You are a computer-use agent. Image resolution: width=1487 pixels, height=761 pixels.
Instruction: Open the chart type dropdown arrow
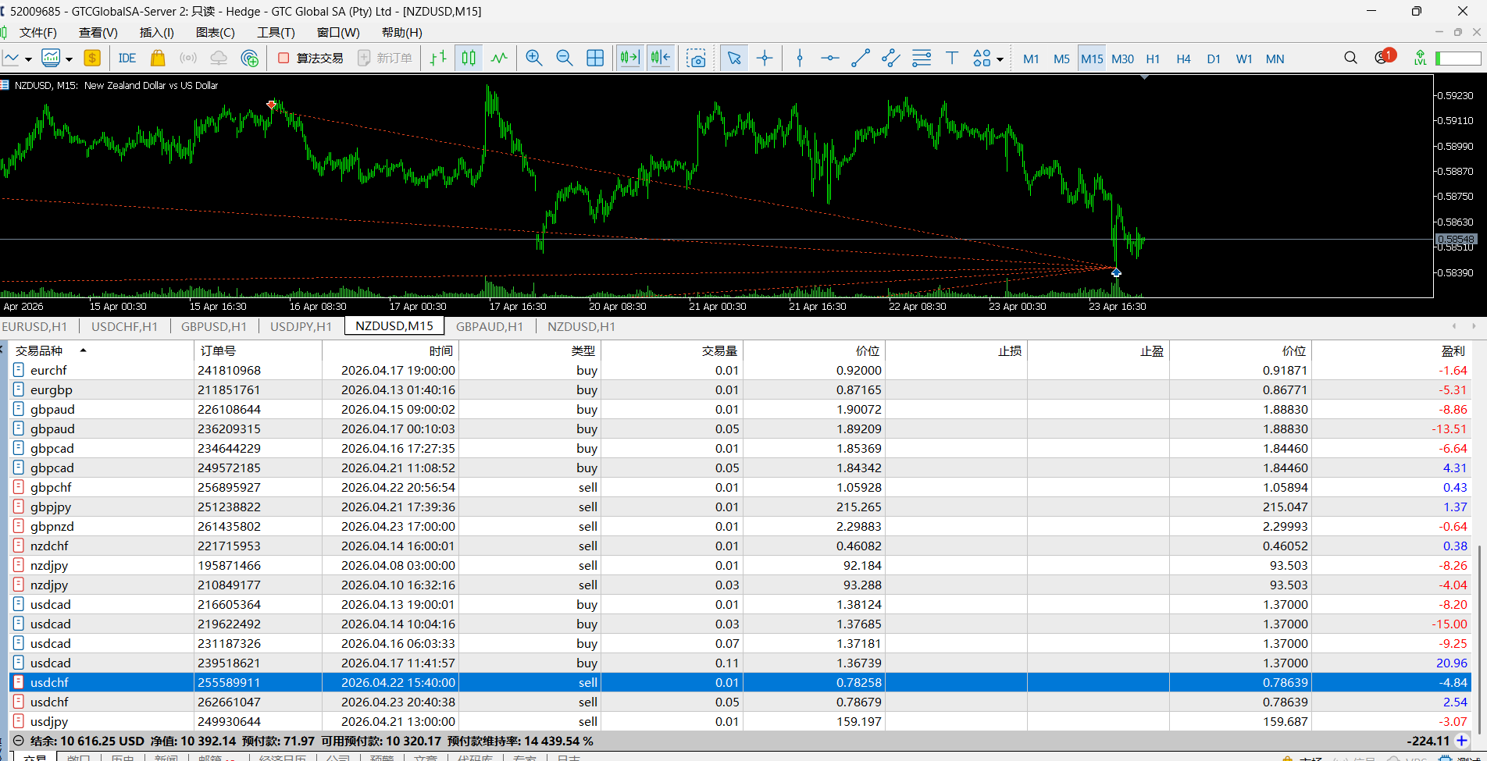tap(28, 59)
